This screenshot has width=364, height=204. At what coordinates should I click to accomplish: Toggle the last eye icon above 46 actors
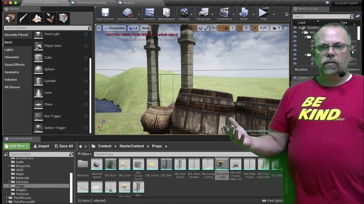(295, 64)
